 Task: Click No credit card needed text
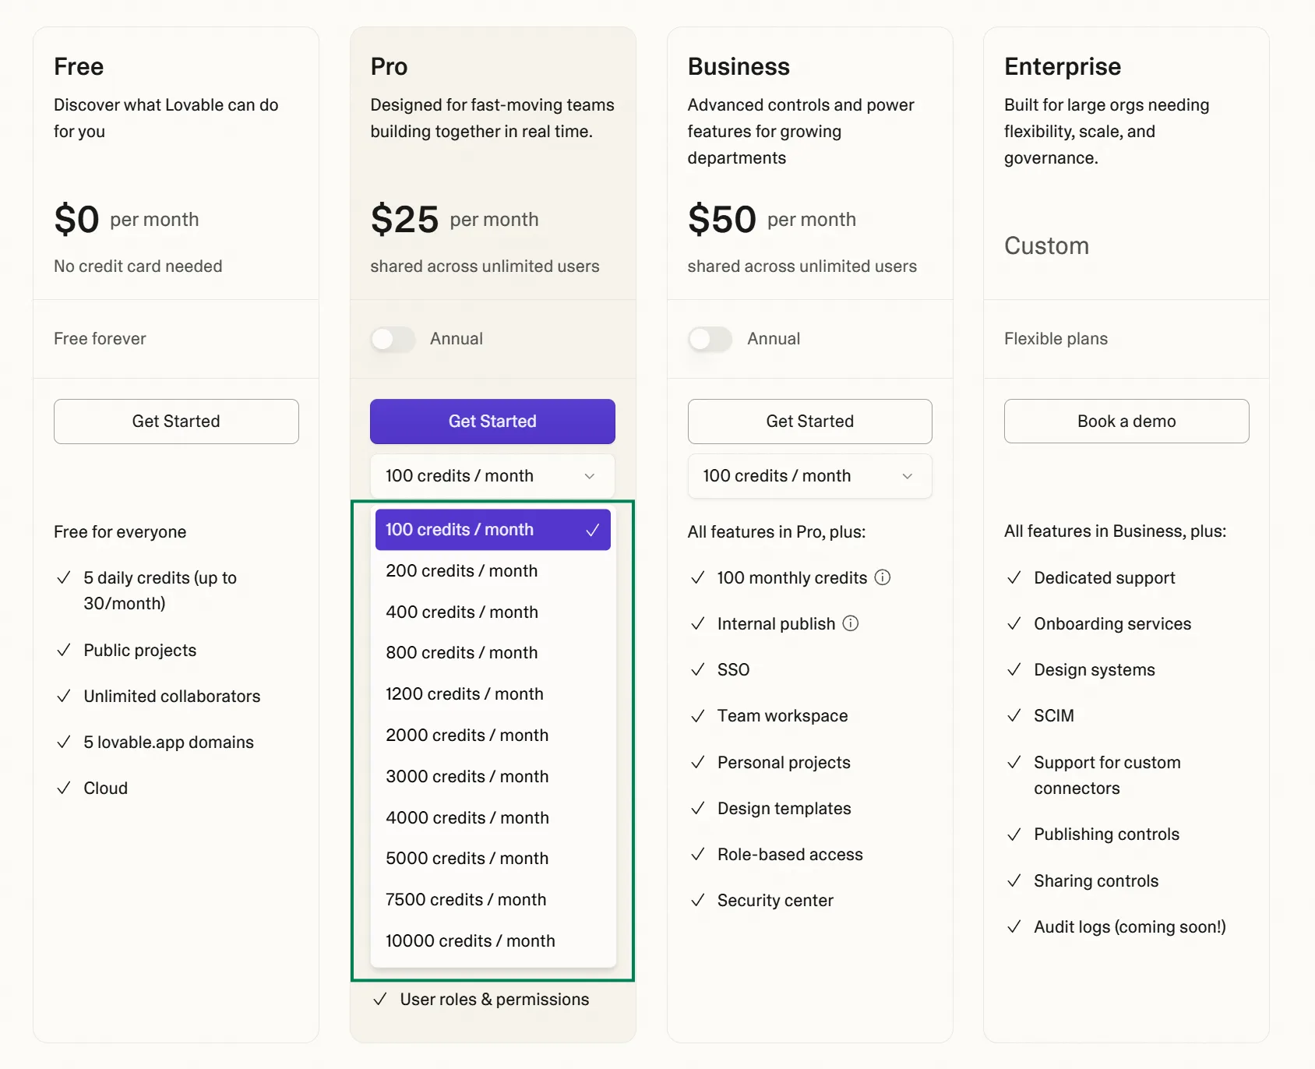click(x=138, y=266)
